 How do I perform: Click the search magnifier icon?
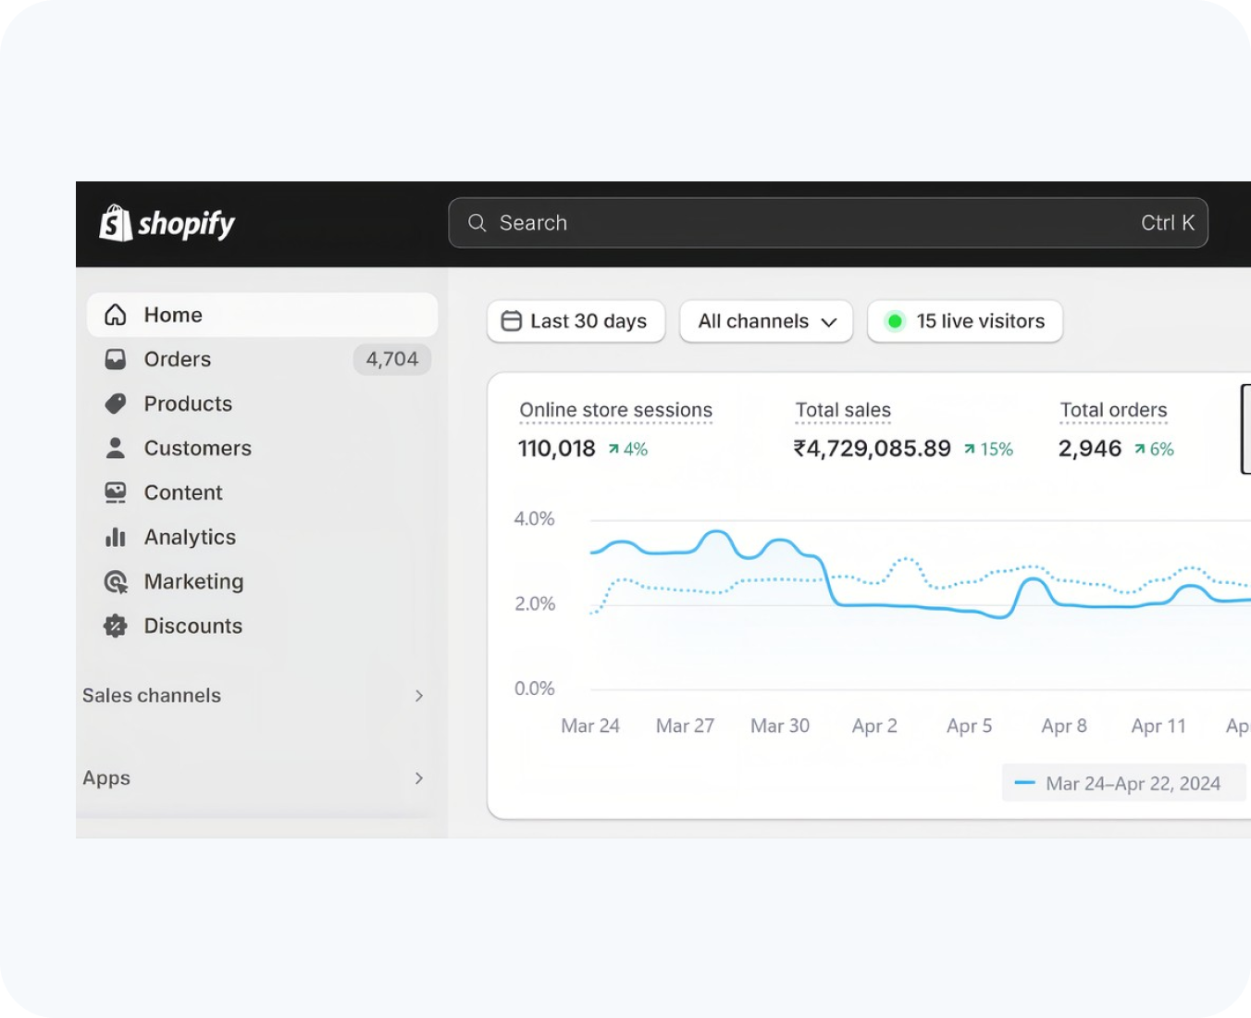(x=477, y=223)
